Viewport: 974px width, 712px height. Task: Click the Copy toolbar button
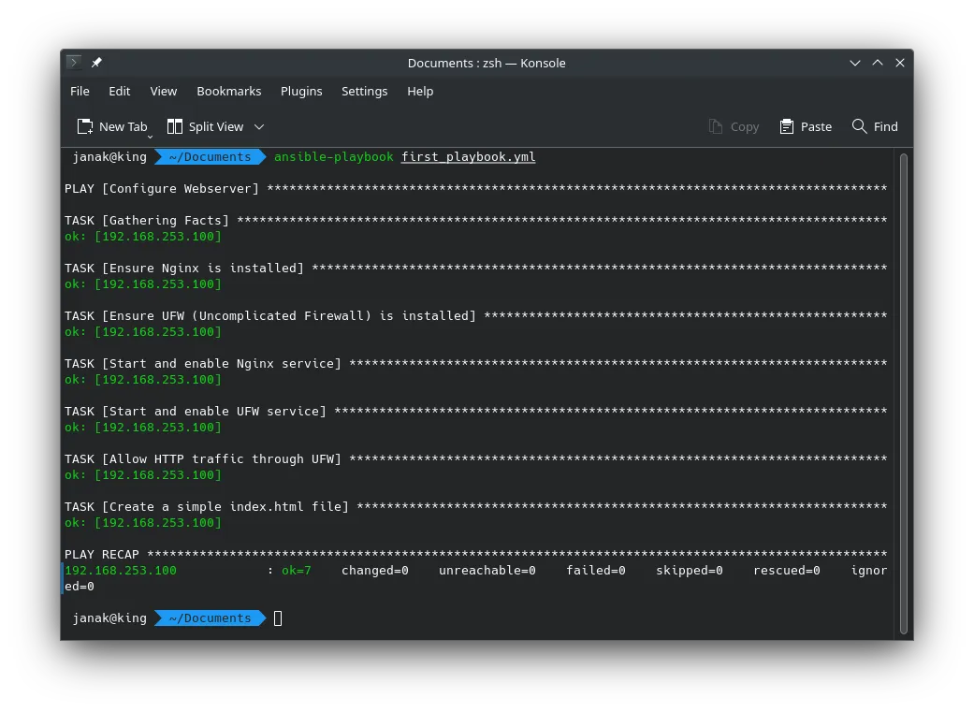coord(734,126)
